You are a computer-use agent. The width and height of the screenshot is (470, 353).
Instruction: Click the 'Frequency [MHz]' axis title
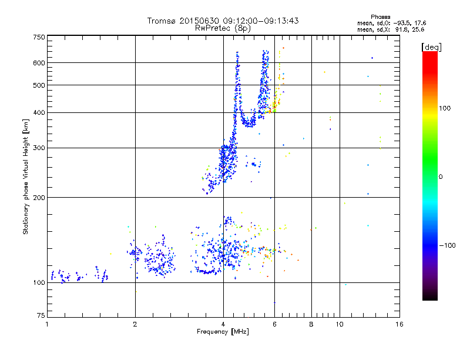223,332
